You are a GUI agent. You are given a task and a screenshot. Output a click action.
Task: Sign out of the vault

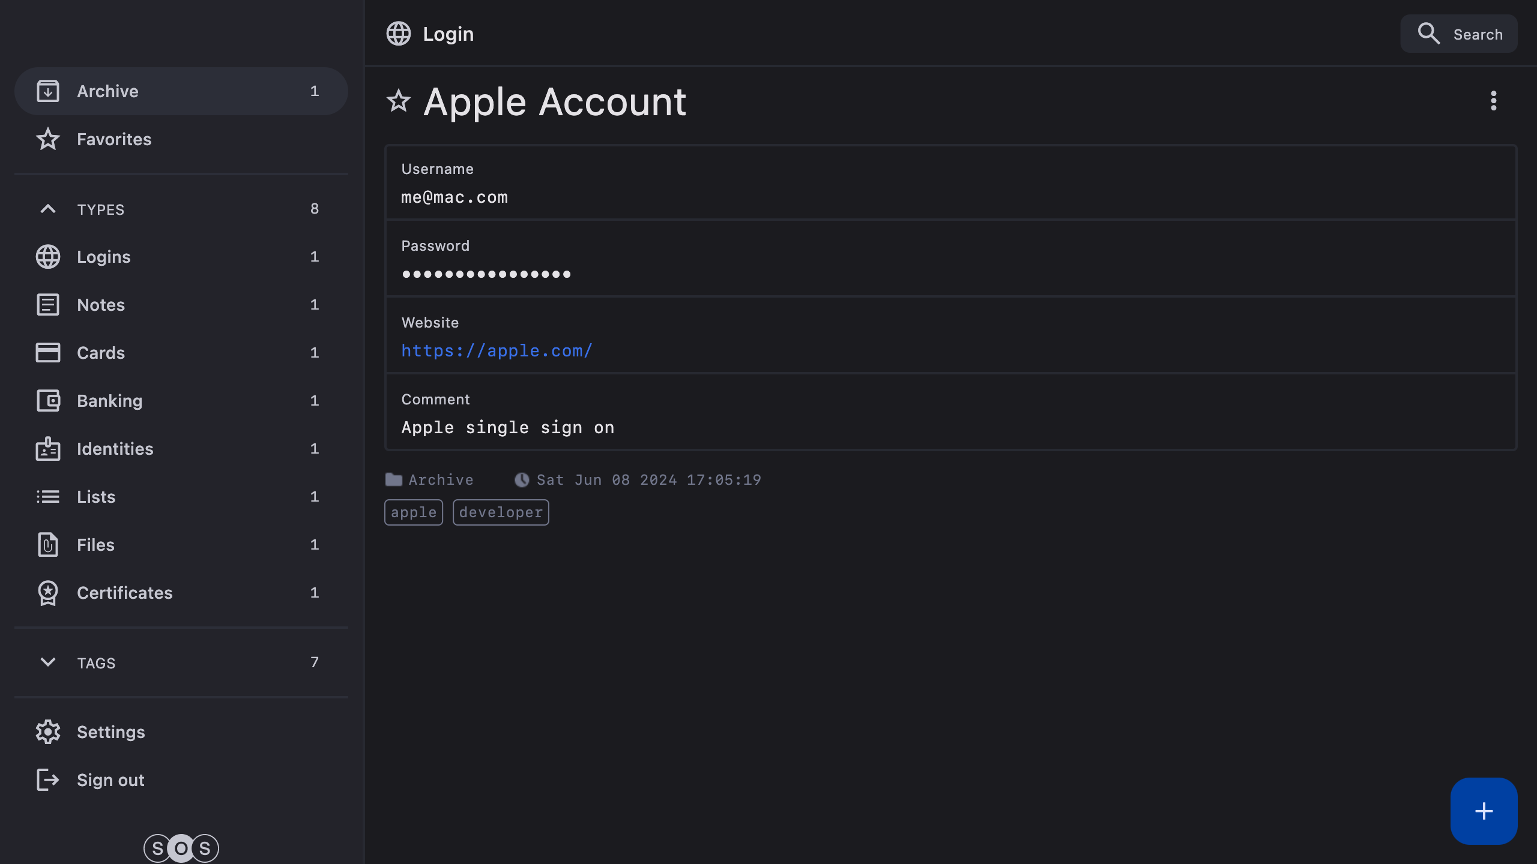tap(110, 780)
